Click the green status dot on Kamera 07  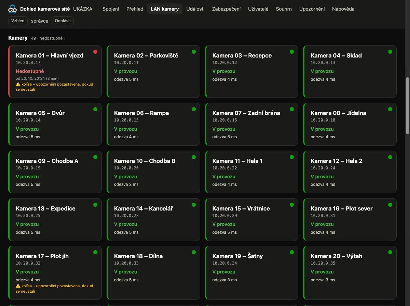292,109
